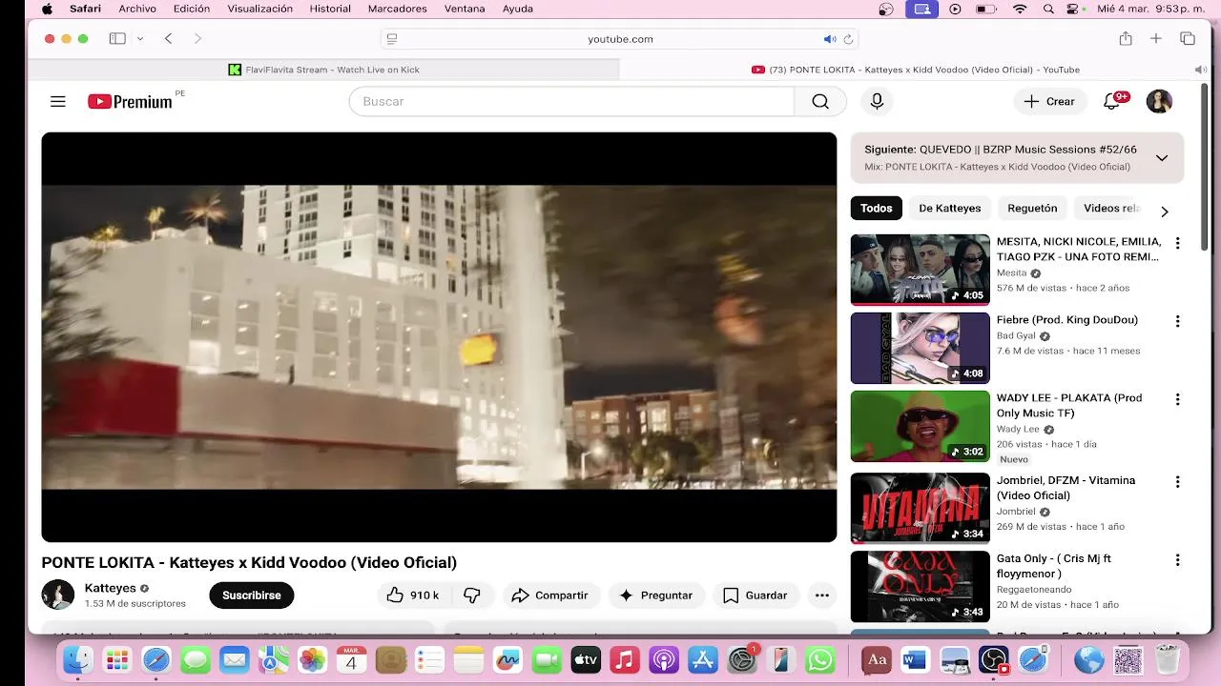
Task: Mute audio on YouTube tab
Action: click(1200, 70)
